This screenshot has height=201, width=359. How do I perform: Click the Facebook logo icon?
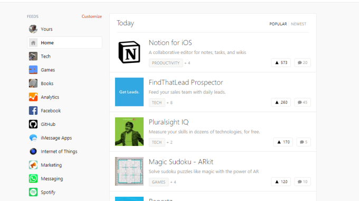click(33, 111)
